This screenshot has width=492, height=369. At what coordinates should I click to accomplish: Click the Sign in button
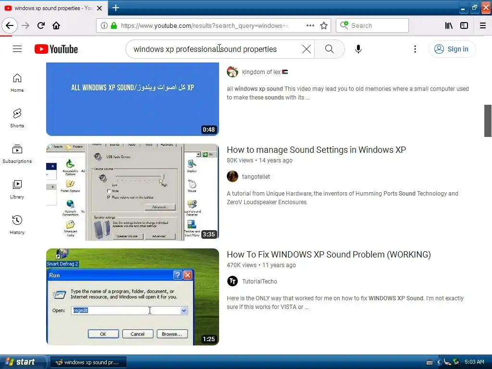(x=452, y=49)
